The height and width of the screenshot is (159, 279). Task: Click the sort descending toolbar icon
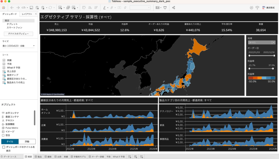(x=96, y=8)
